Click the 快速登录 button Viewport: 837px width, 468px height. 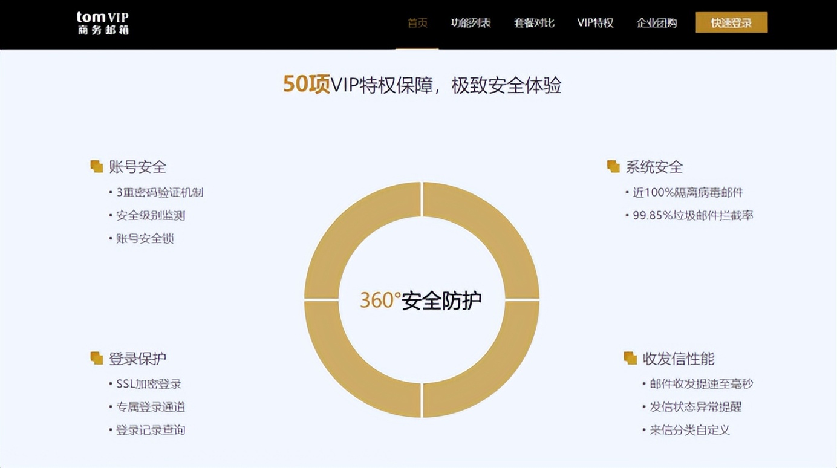(x=731, y=22)
